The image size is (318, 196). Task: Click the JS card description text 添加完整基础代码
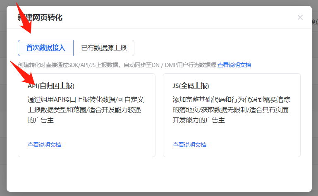coord(232,110)
